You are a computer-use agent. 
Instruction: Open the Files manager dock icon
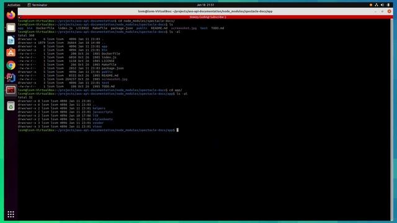(11, 27)
